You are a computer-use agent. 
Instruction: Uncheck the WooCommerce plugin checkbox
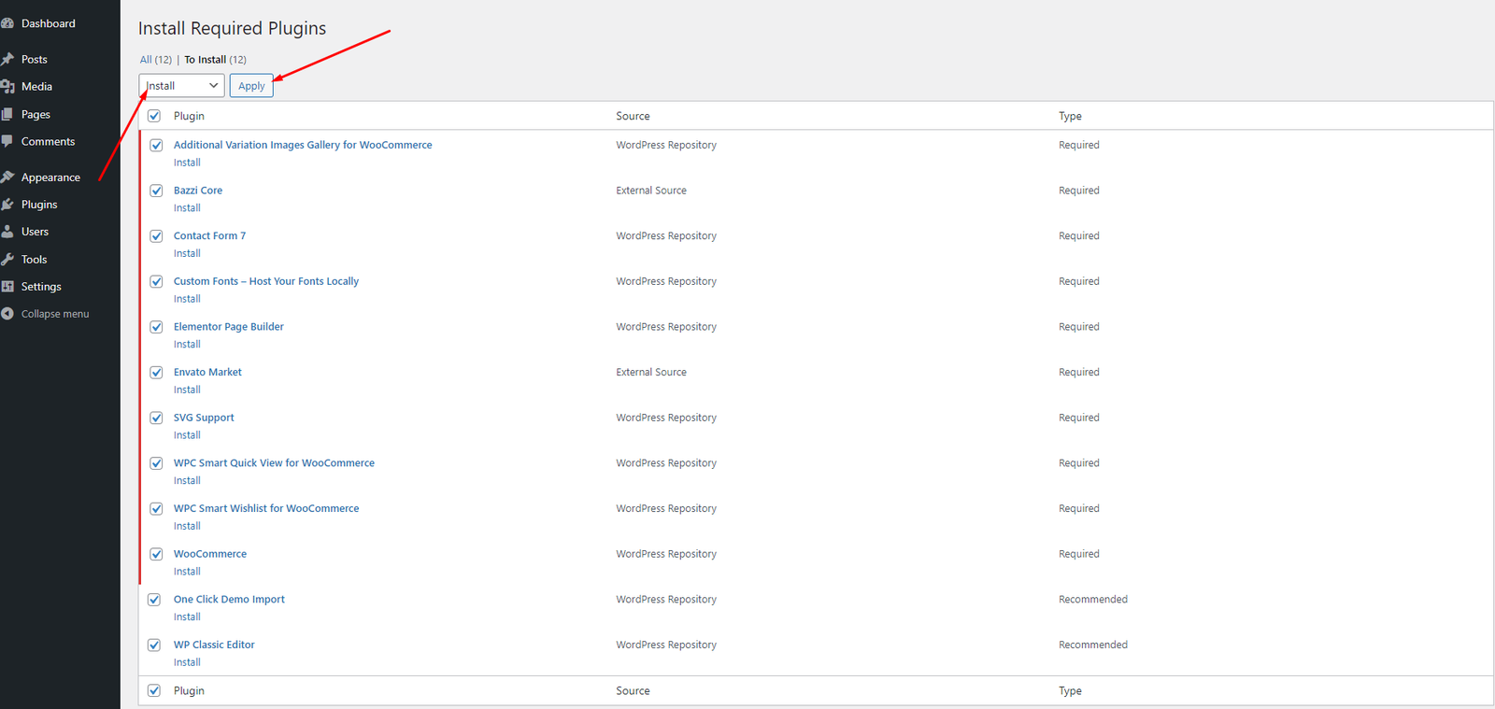pyautogui.click(x=156, y=554)
